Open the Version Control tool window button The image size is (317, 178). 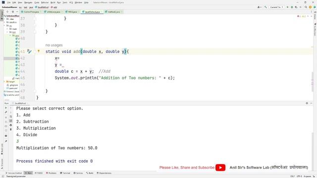(x=14, y=173)
